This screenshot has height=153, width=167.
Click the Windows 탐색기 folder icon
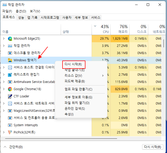point(10,60)
